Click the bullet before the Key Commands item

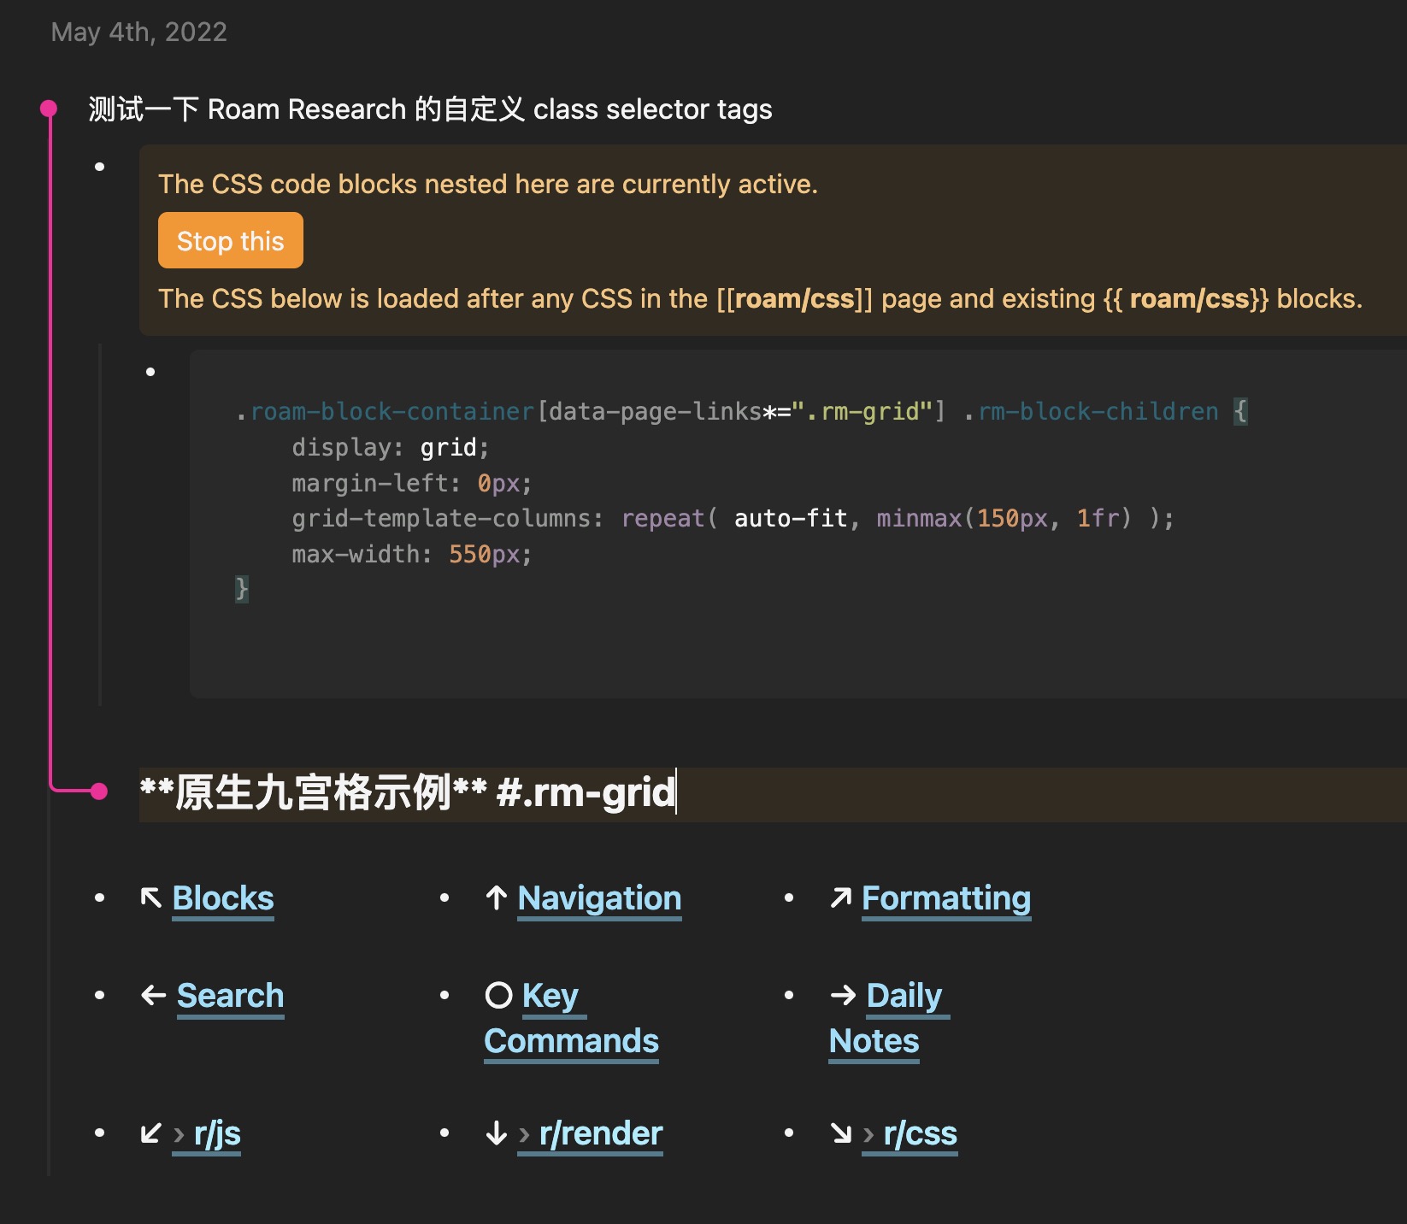[444, 995]
